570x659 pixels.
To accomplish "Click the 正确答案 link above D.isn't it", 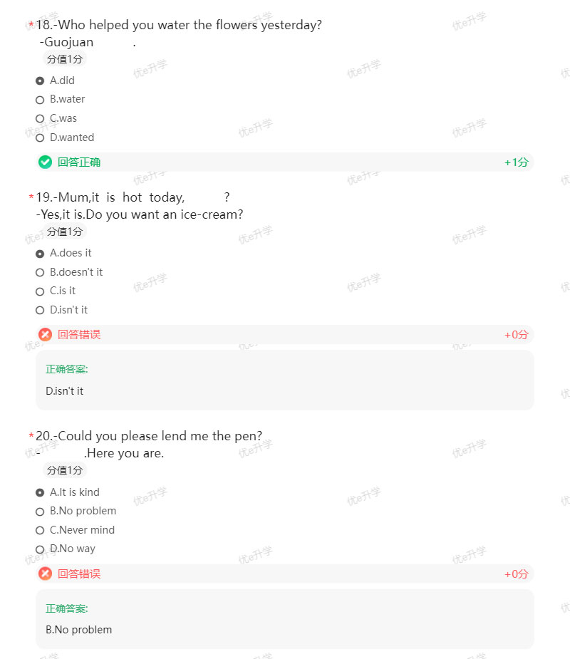I will [x=67, y=369].
